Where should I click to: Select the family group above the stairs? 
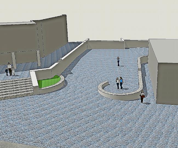pos(10,69)
